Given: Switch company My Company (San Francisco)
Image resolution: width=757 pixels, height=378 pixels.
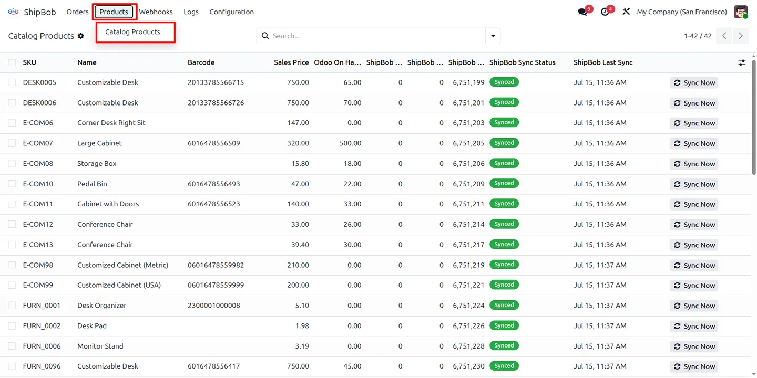Looking at the screenshot, I should [x=682, y=12].
